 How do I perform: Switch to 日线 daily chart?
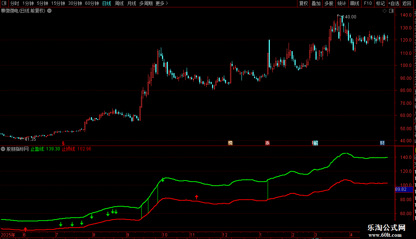pos(107,3)
